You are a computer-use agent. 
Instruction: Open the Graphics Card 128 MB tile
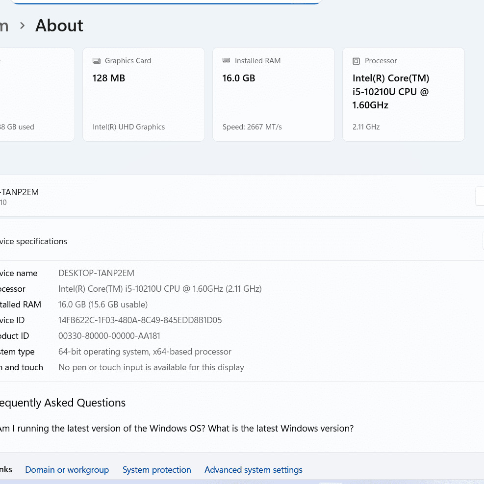[143, 94]
